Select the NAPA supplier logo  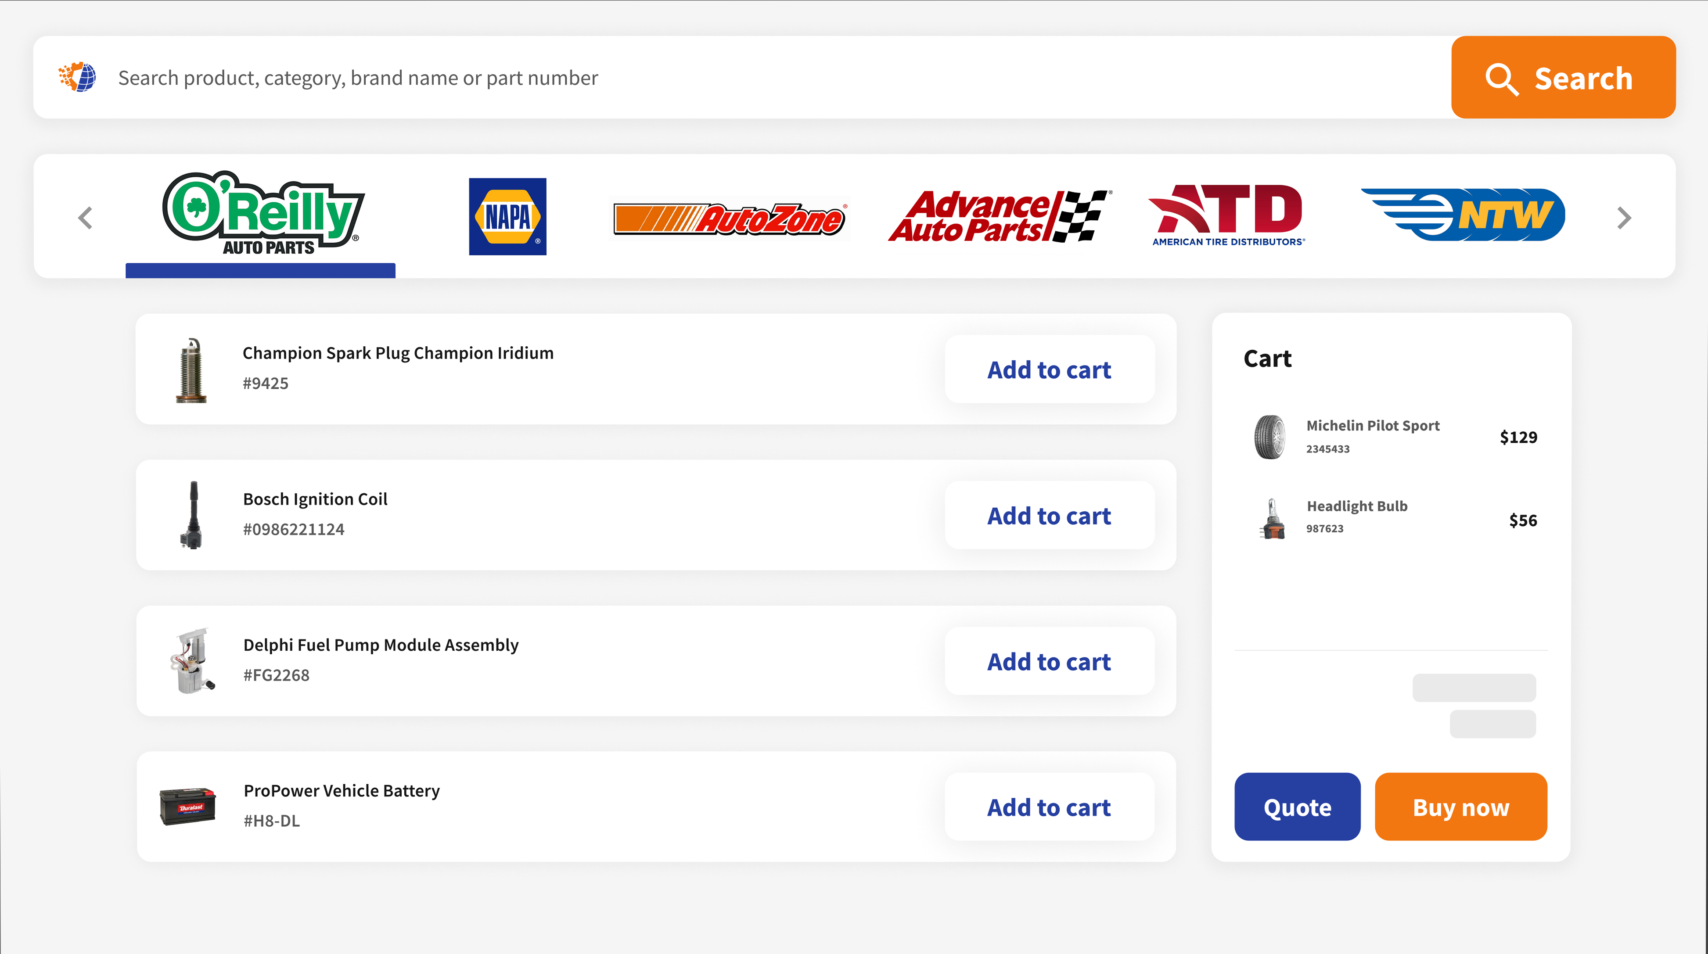pos(507,216)
